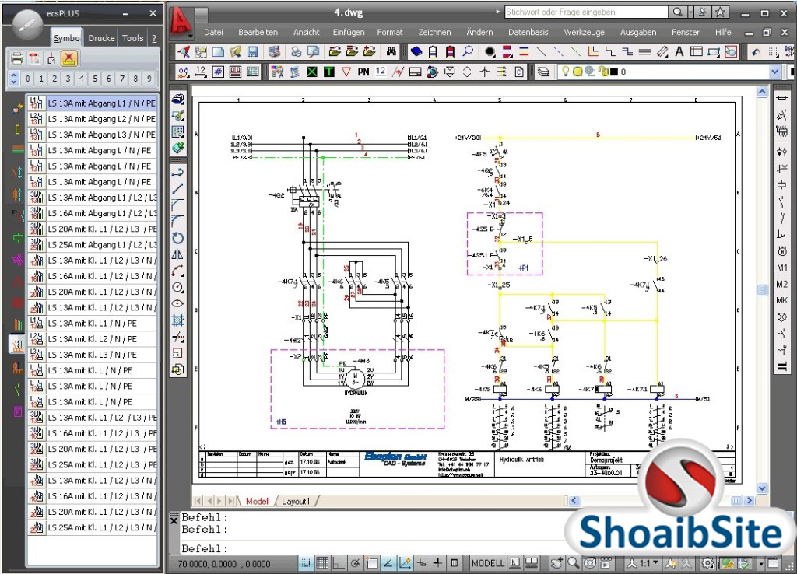The image size is (797, 574).
Task: Open the ecsPLUS round brush application button
Action: point(27,24)
